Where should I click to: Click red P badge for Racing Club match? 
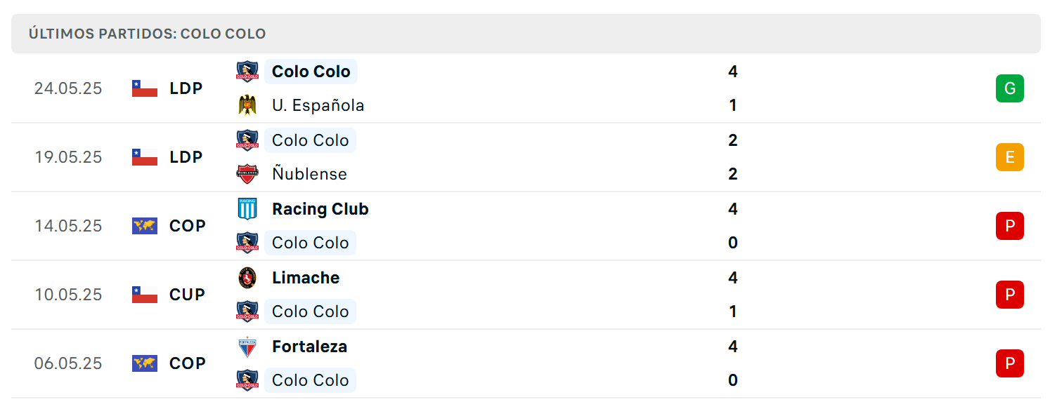click(1010, 226)
